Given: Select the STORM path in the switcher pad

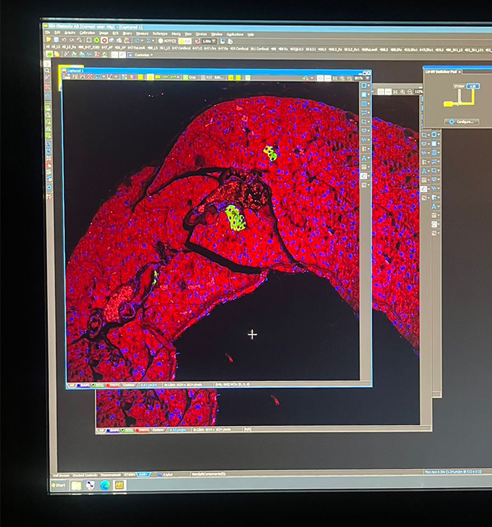Looking at the screenshot, I should click(x=459, y=86).
